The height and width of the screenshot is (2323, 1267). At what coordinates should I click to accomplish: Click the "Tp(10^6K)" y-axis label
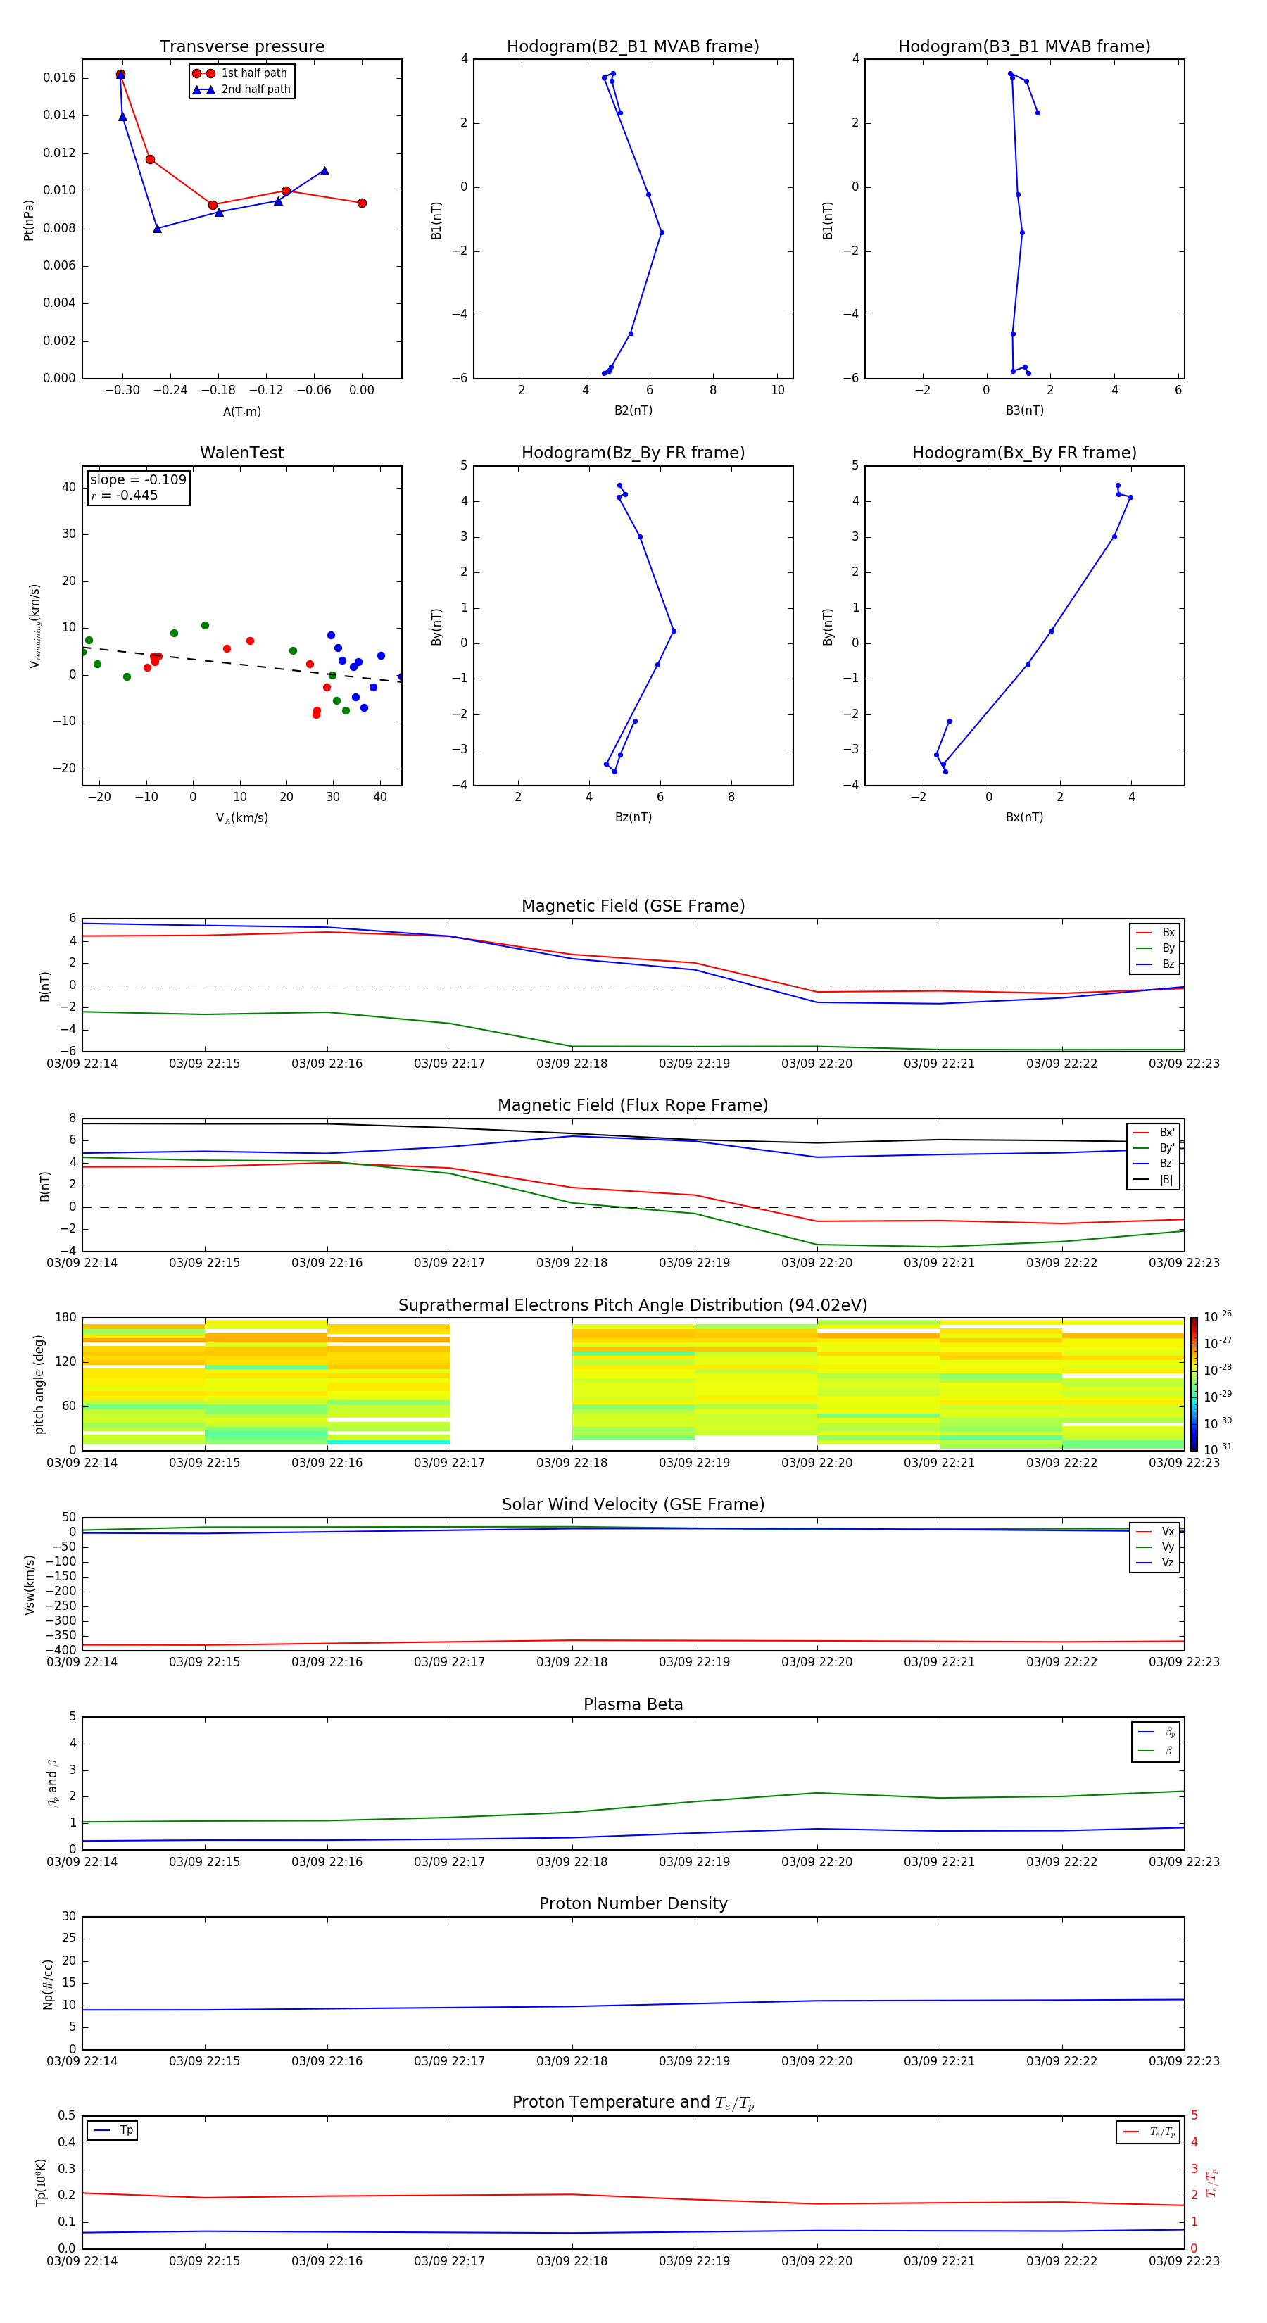41,2182
